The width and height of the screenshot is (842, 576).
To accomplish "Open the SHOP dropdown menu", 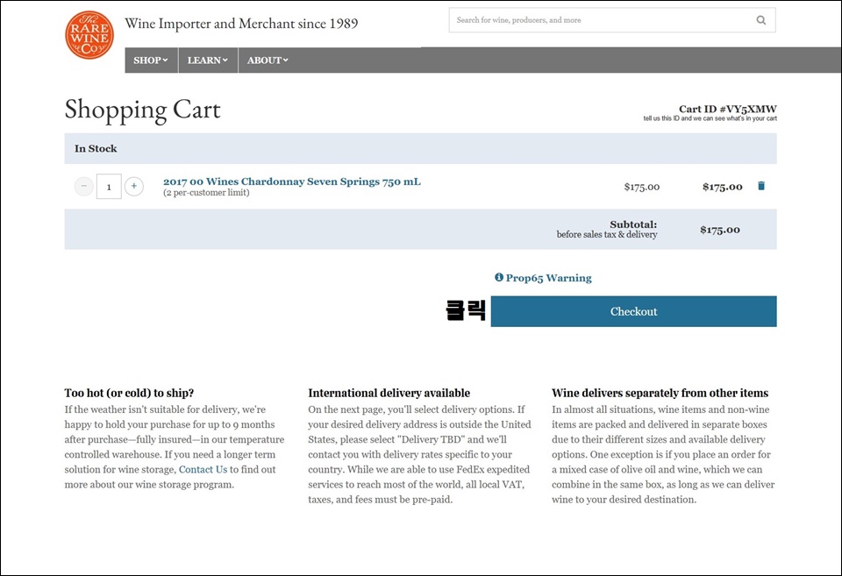I will [151, 60].
